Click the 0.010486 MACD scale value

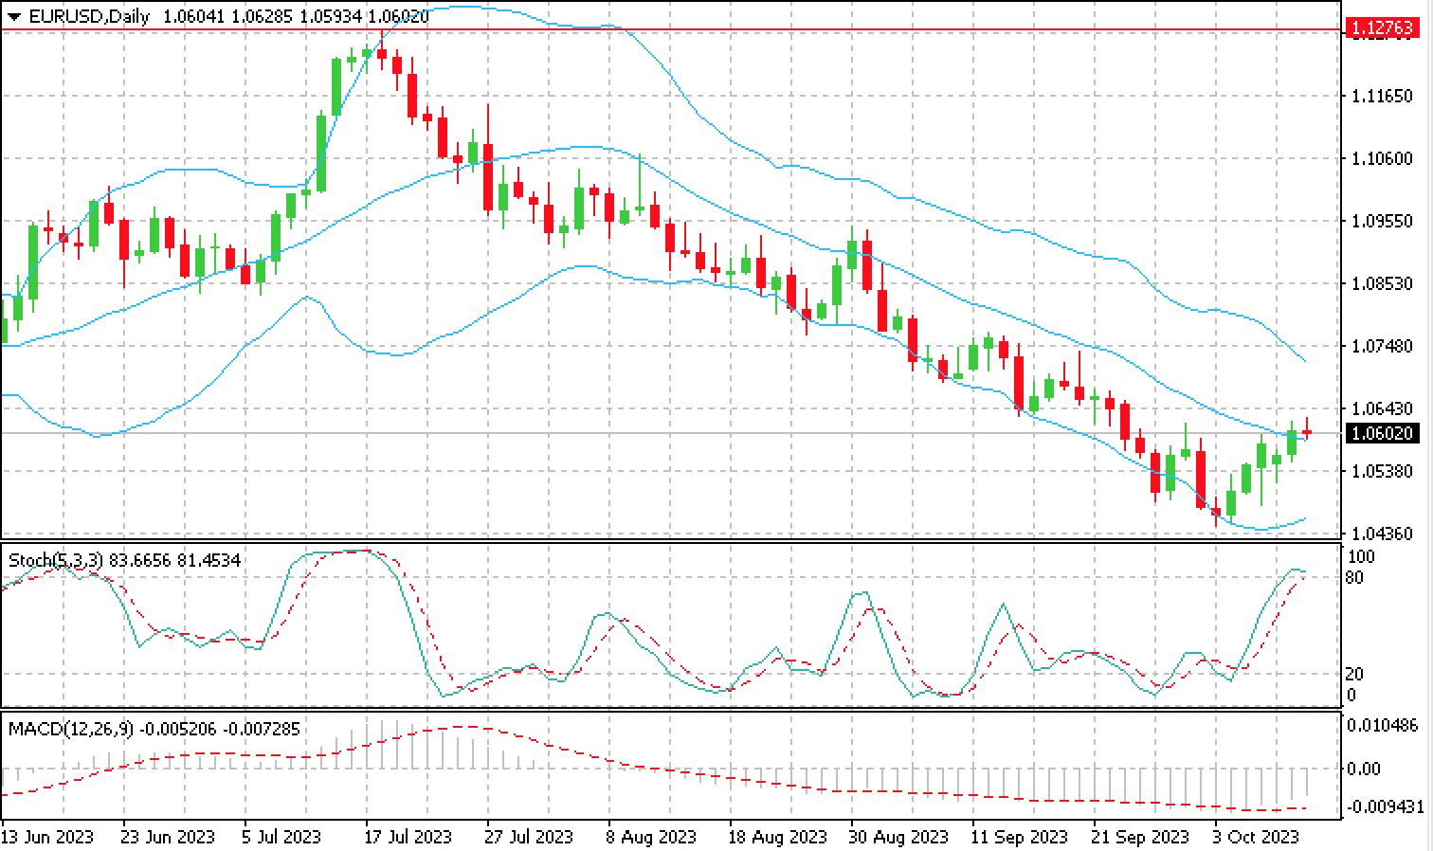1384,725
